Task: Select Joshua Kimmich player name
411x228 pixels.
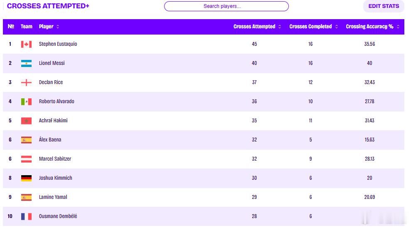Action: click(56, 178)
